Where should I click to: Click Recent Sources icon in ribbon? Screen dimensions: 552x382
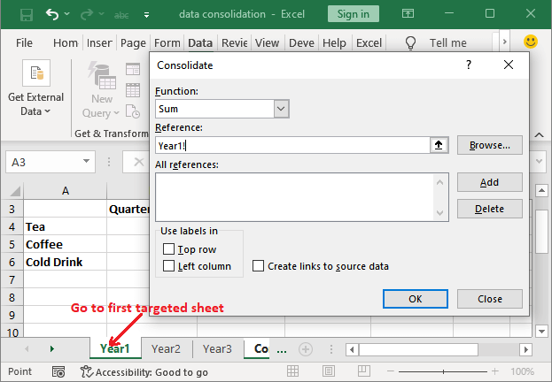133,111
